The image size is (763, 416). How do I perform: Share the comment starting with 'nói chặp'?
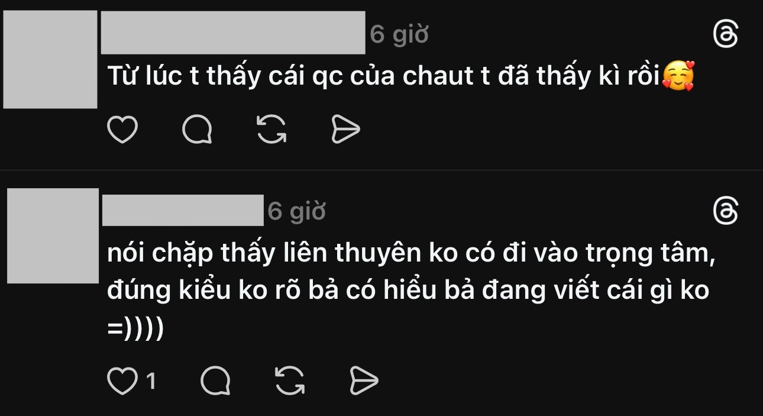364,381
